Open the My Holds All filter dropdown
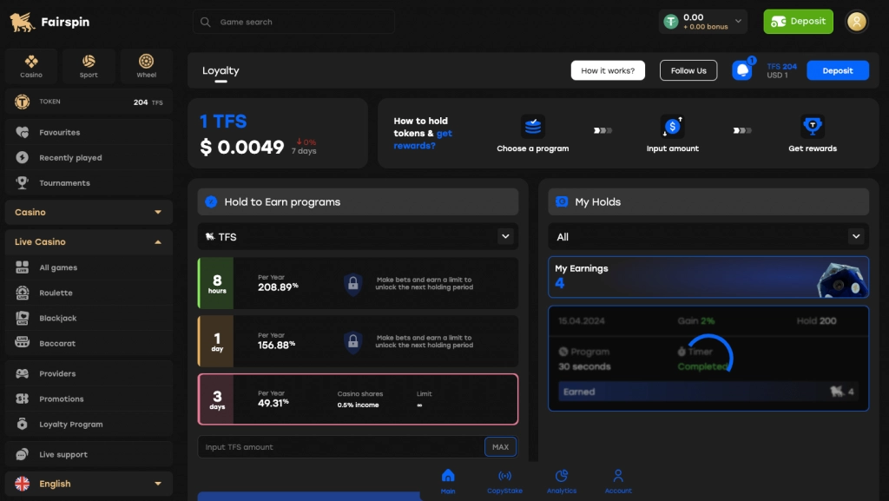The width and height of the screenshot is (889, 501). 708,236
